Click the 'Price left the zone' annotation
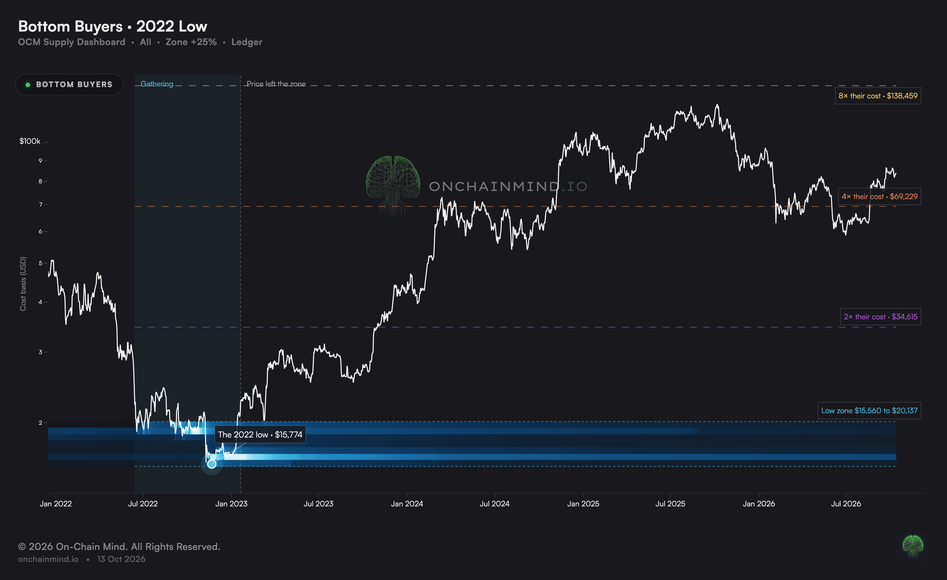Viewport: 947px width, 580px height. [x=276, y=84]
